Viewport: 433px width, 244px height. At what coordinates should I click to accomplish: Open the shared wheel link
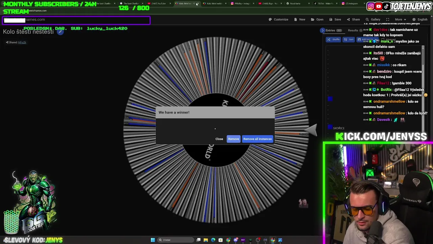click(22, 42)
